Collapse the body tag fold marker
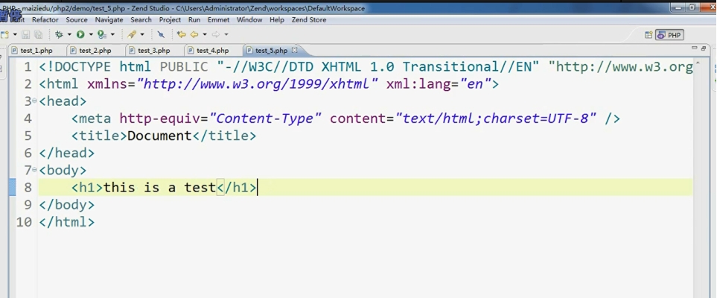Viewport: 717px width, 298px height. point(35,170)
